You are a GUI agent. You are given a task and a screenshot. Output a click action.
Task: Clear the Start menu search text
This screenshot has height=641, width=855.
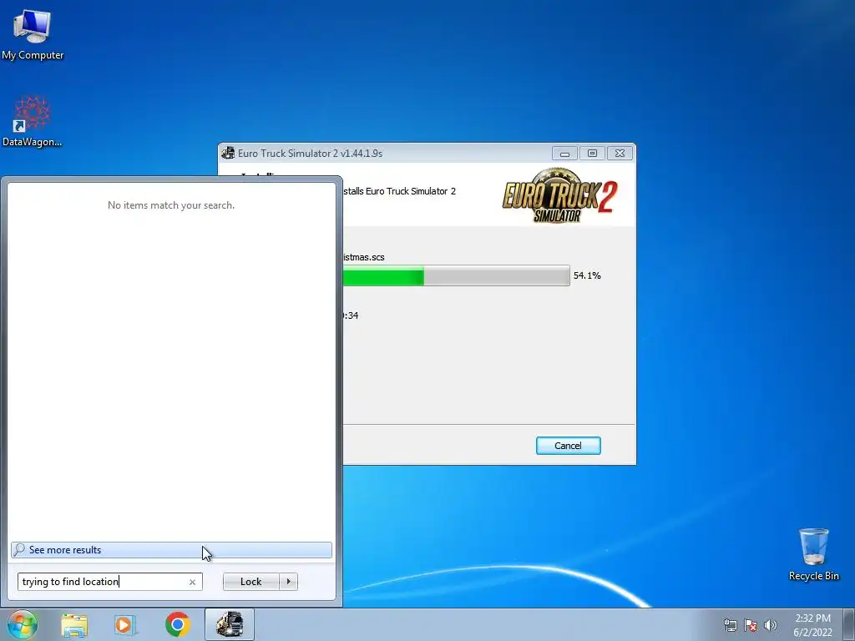[192, 582]
